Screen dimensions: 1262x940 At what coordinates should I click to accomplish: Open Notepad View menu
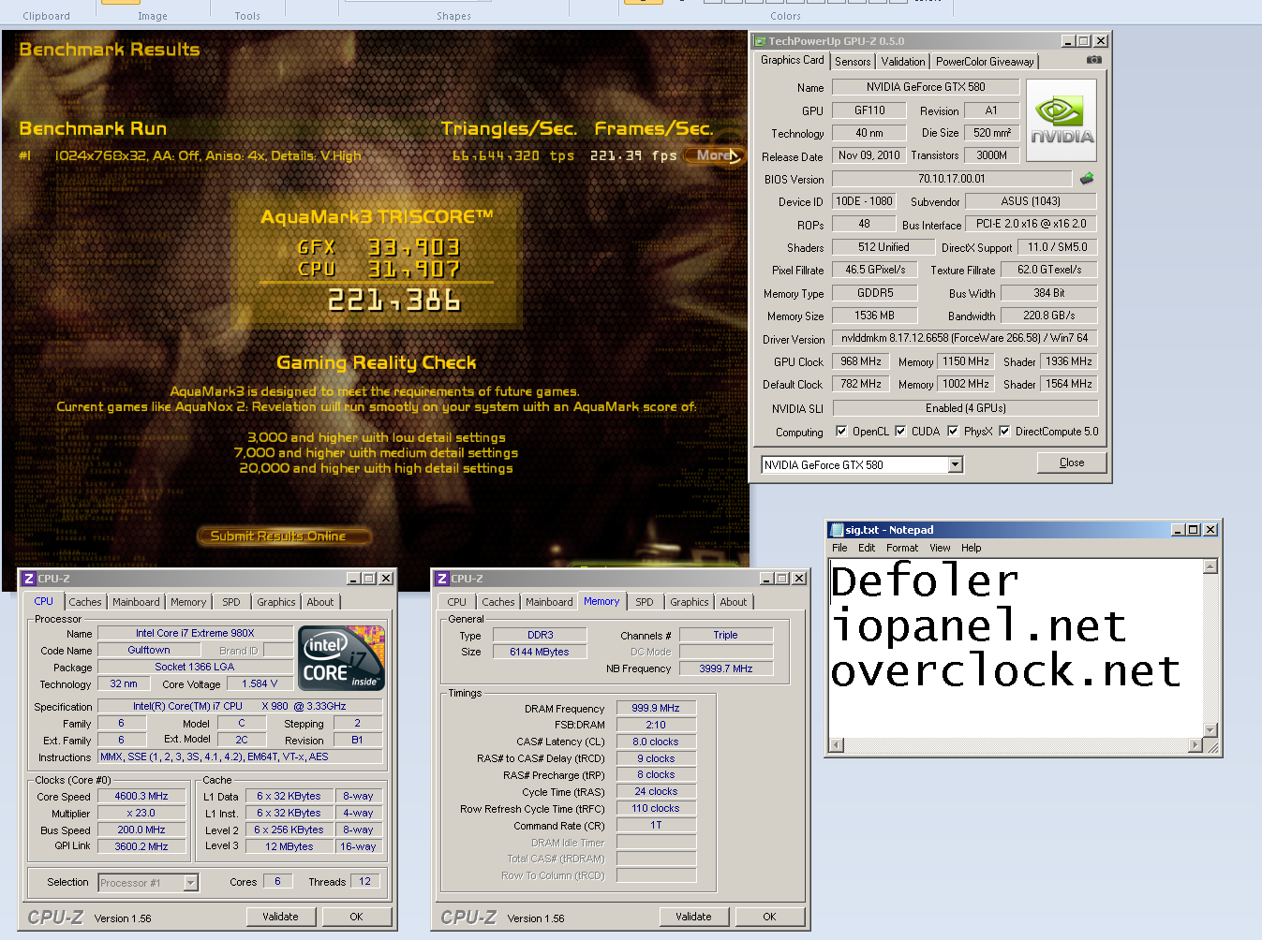(940, 548)
